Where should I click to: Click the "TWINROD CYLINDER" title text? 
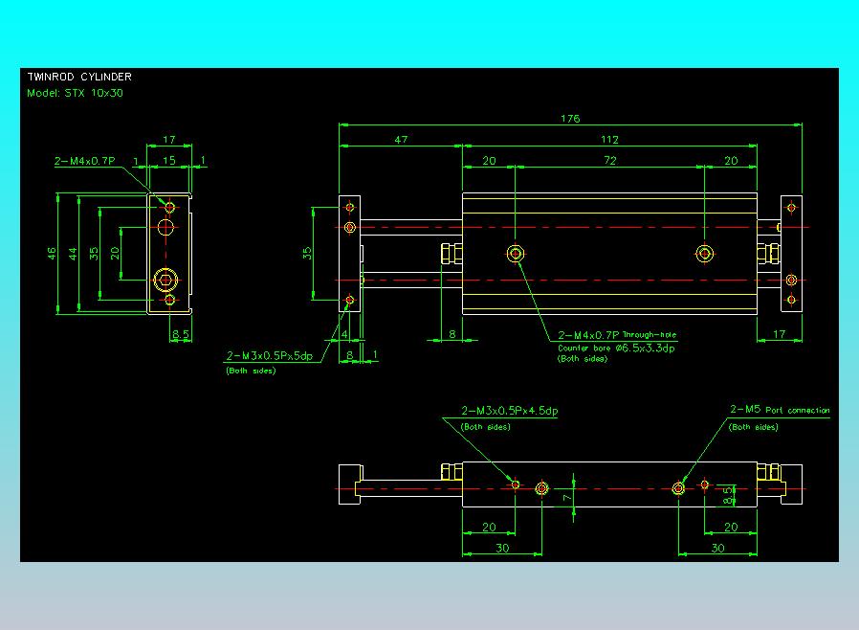[79, 77]
